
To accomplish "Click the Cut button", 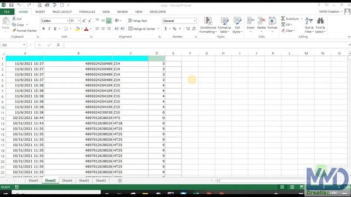I will [17, 19].
